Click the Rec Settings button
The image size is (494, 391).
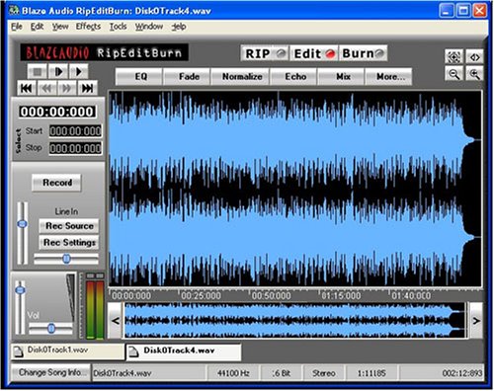click(69, 243)
